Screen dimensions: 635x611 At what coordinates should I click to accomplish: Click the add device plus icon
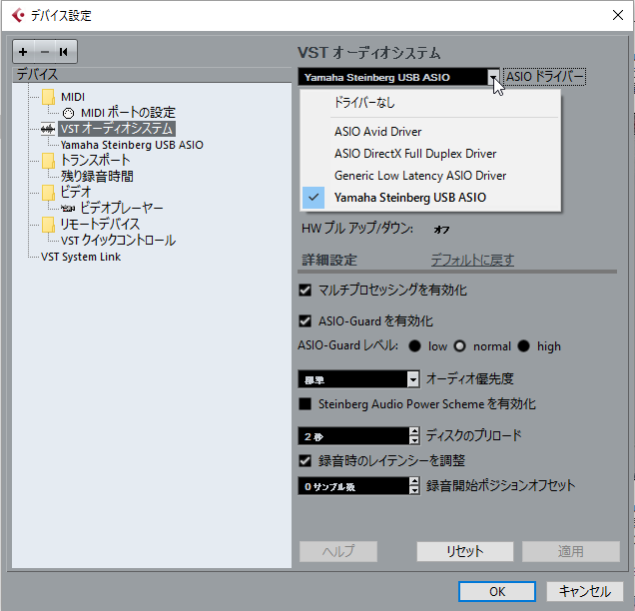(24, 51)
